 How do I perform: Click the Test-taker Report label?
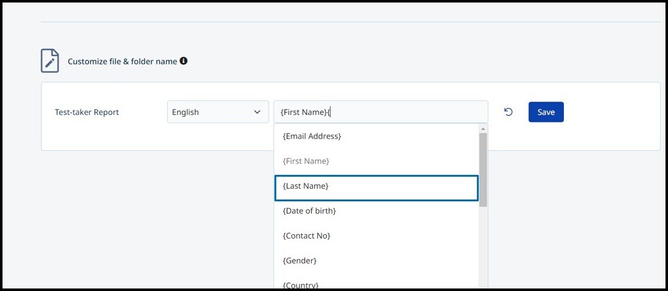[x=87, y=112]
